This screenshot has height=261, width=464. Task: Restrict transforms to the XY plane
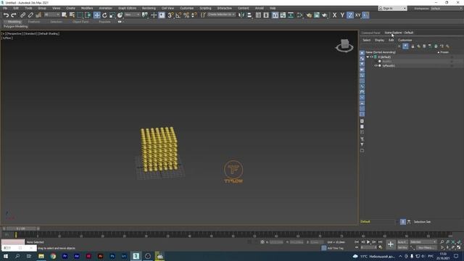357,15
